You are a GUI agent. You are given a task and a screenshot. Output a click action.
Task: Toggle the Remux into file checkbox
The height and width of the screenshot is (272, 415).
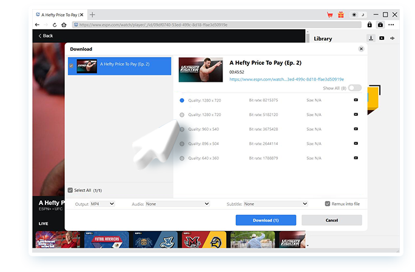[328, 204]
